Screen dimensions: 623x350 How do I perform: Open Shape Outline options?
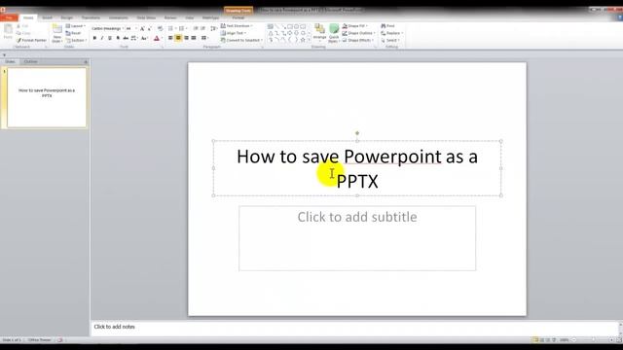[x=358, y=33]
